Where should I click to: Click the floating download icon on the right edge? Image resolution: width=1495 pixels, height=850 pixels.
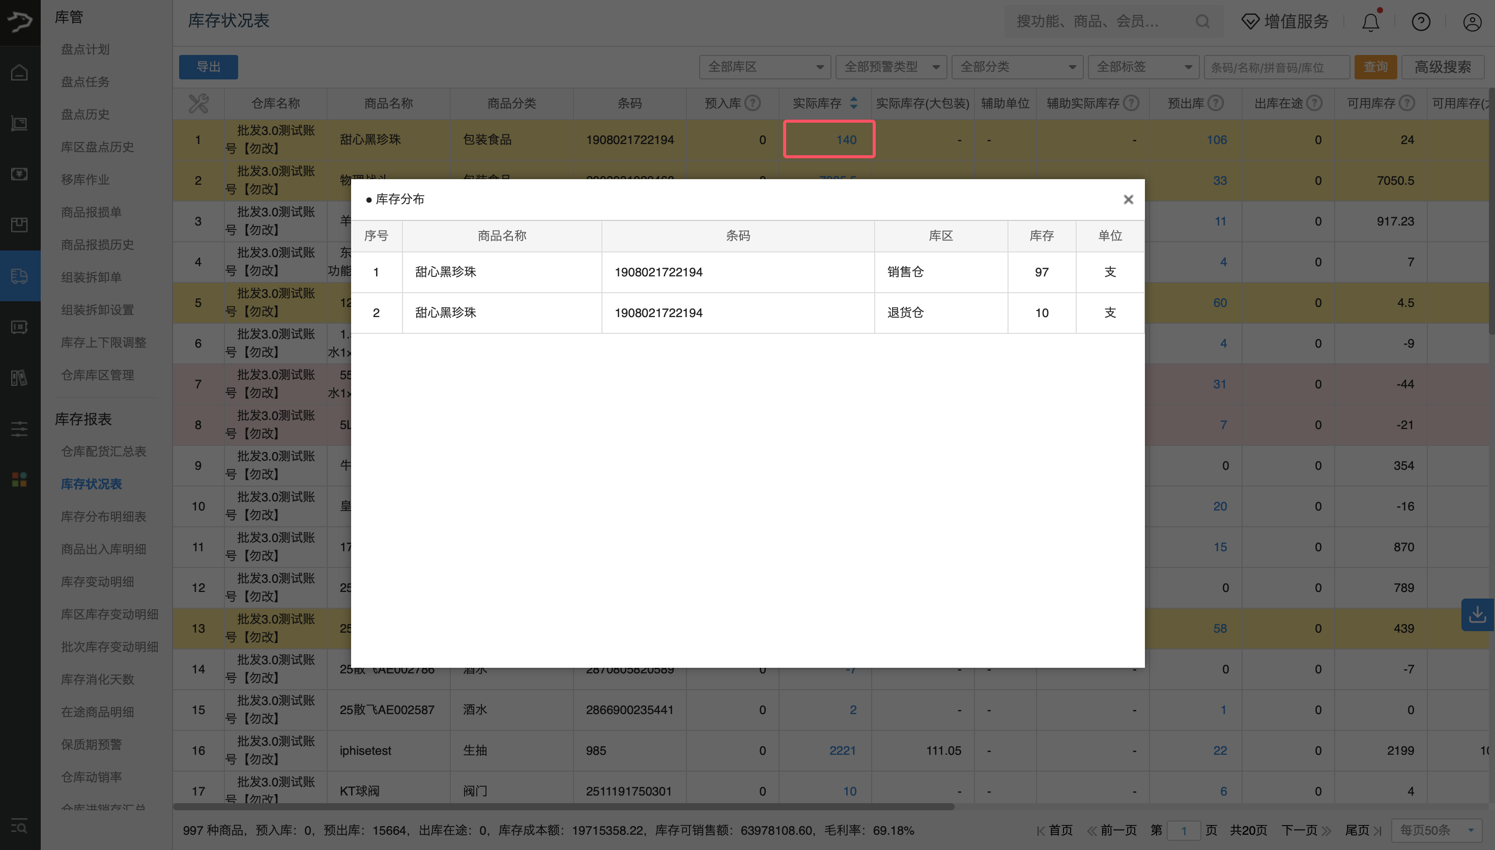tap(1478, 614)
